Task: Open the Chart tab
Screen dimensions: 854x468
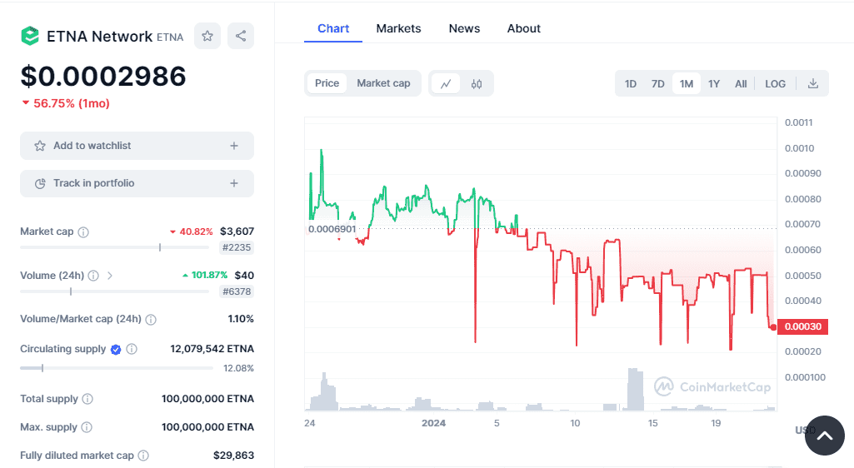Action: [333, 28]
